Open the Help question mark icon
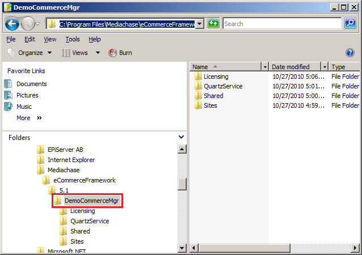 [350, 53]
